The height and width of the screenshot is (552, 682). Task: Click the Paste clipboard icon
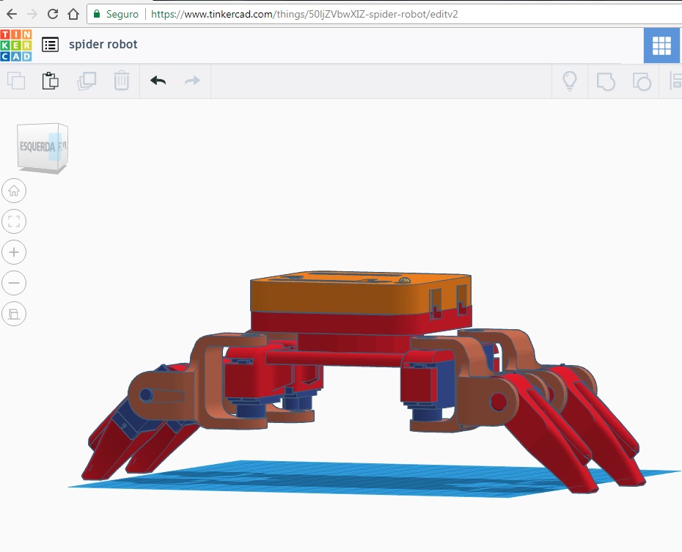coord(51,81)
